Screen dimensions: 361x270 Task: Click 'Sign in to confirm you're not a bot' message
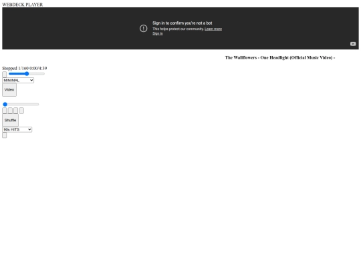click(x=182, y=23)
